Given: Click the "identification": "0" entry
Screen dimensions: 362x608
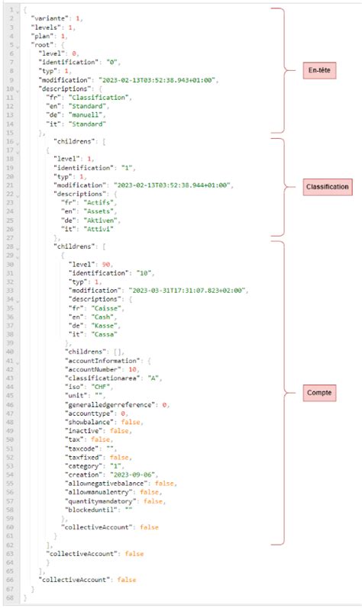Looking at the screenshot, I should (x=79, y=63).
